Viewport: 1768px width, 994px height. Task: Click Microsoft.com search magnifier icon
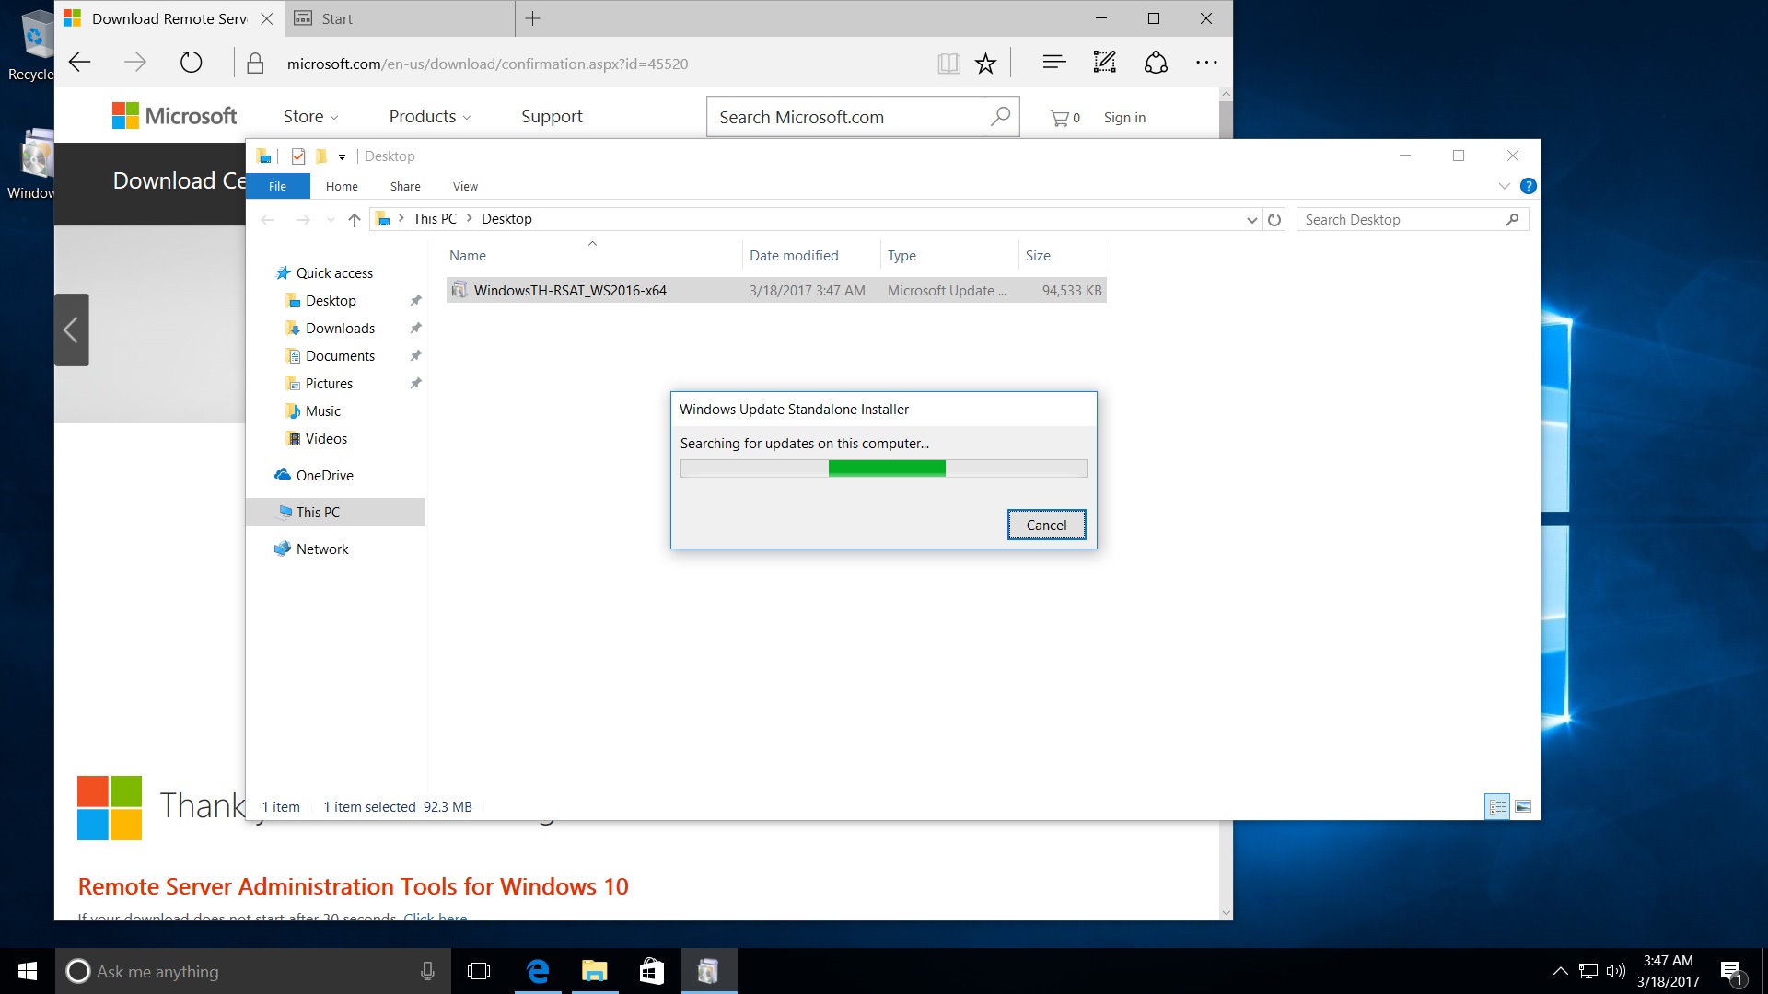coord(1000,117)
